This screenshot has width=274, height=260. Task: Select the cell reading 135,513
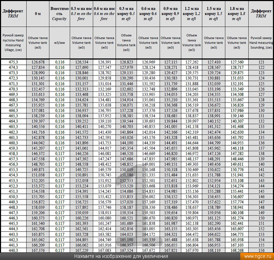coord(214,100)
